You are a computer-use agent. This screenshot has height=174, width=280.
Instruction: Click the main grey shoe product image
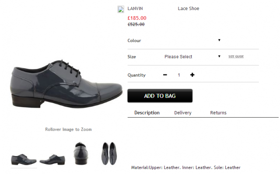[66, 84]
